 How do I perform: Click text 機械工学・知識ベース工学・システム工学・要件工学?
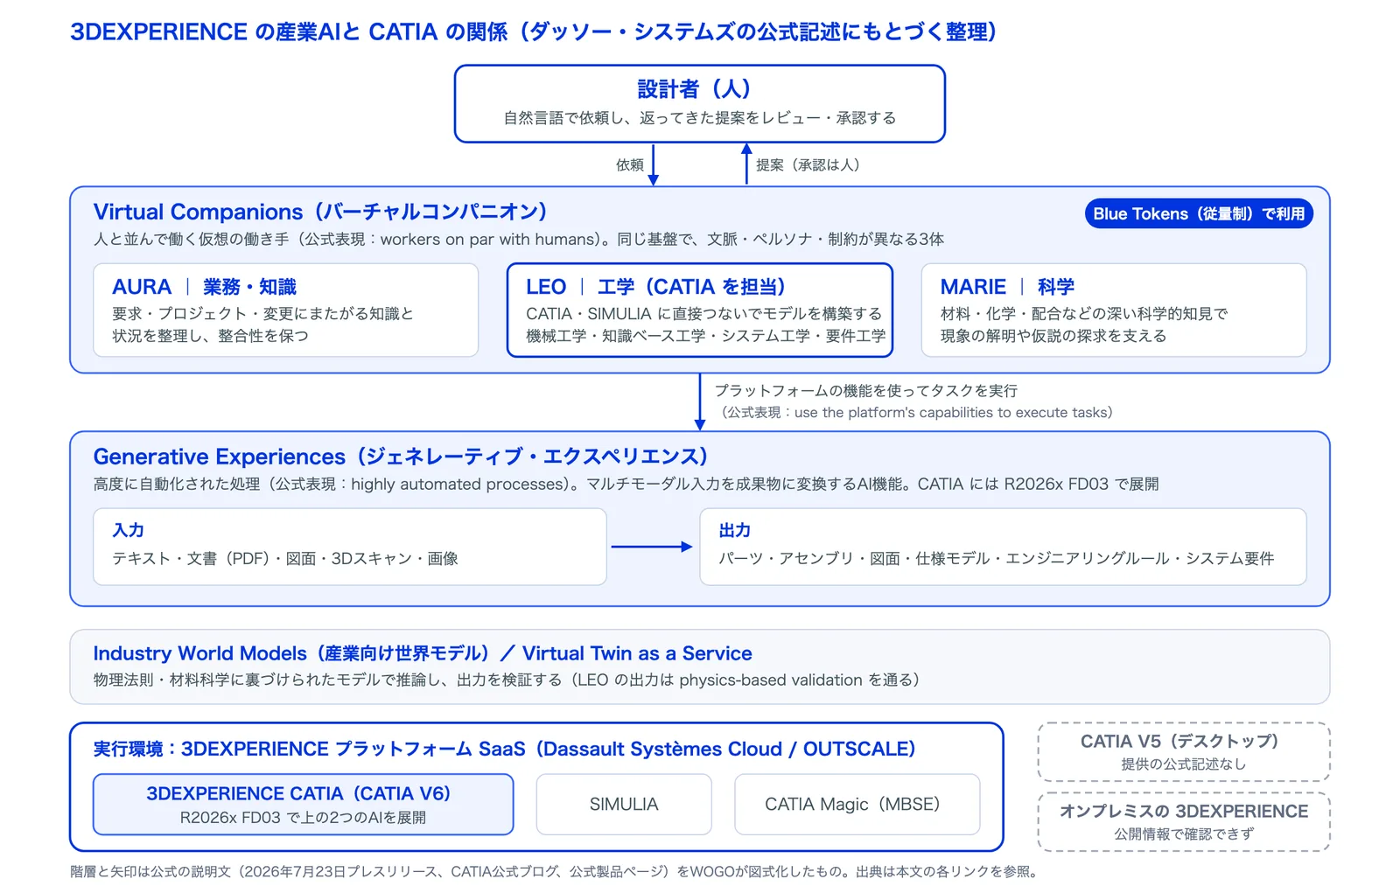705,335
